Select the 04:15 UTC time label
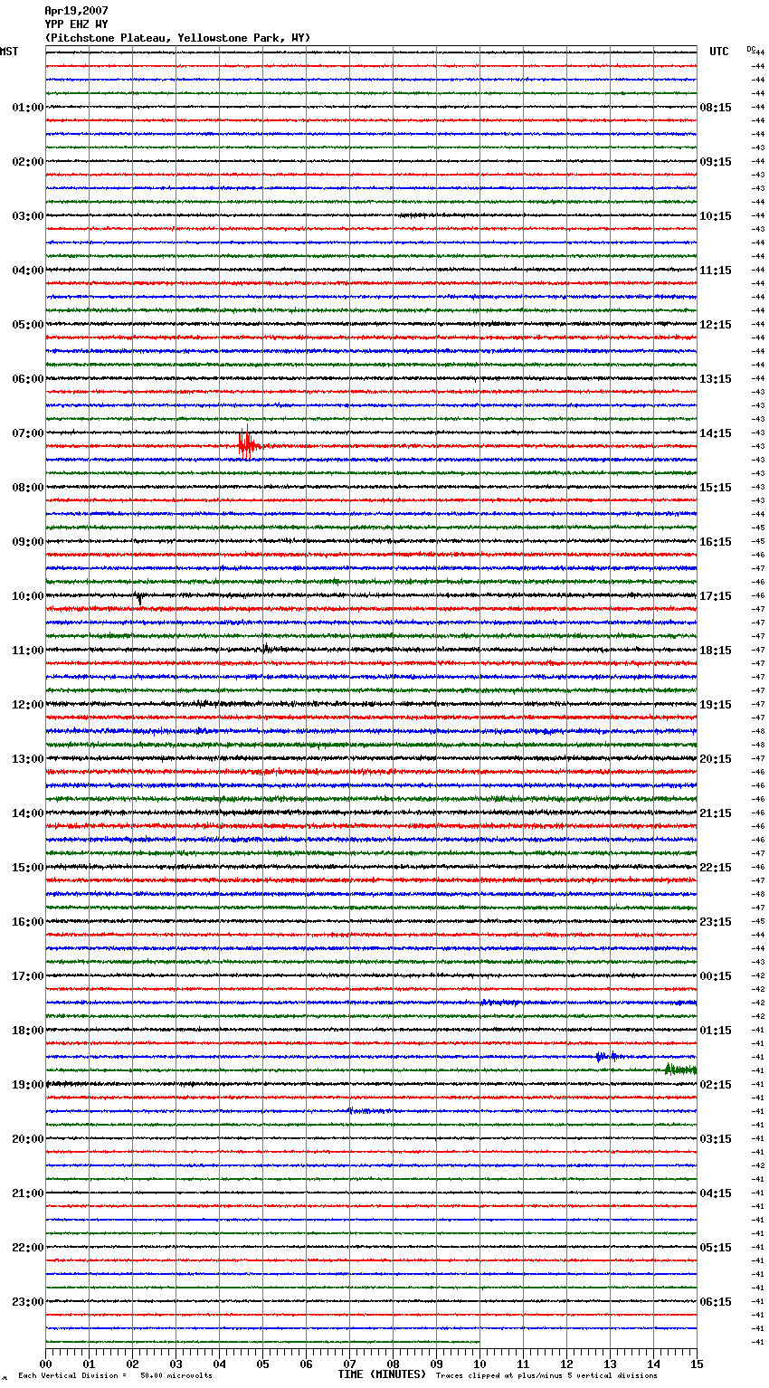This screenshot has height=1388, width=769. (x=716, y=1193)
